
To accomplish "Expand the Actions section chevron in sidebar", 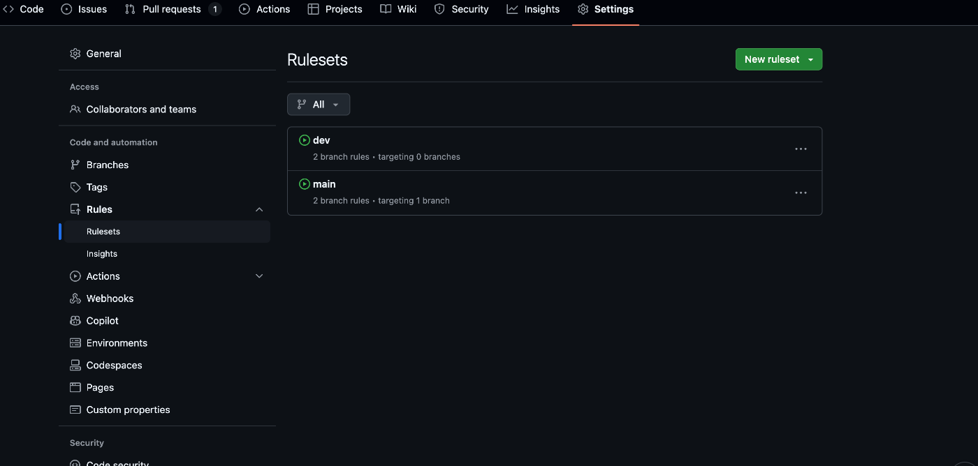I will click(259, 276).
